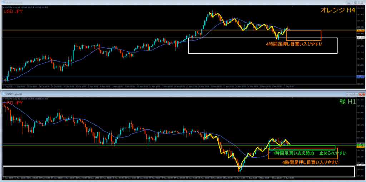The height and width of the screenshot is (182, 366).
Task: Click the orange 155.734 price tag on H1 chart
Action: click(360, 147)
